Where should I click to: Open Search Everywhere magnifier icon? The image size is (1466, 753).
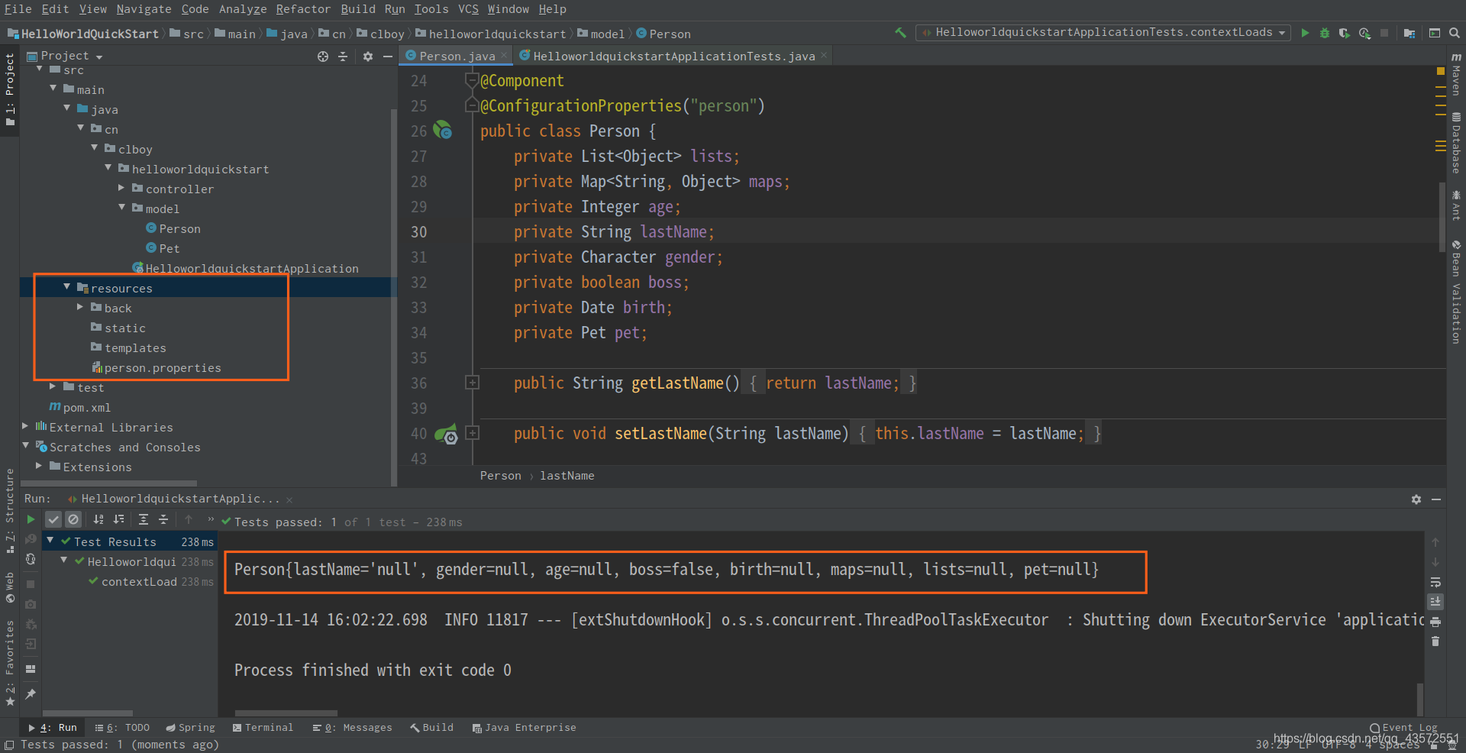click(x=1455, y=33)
